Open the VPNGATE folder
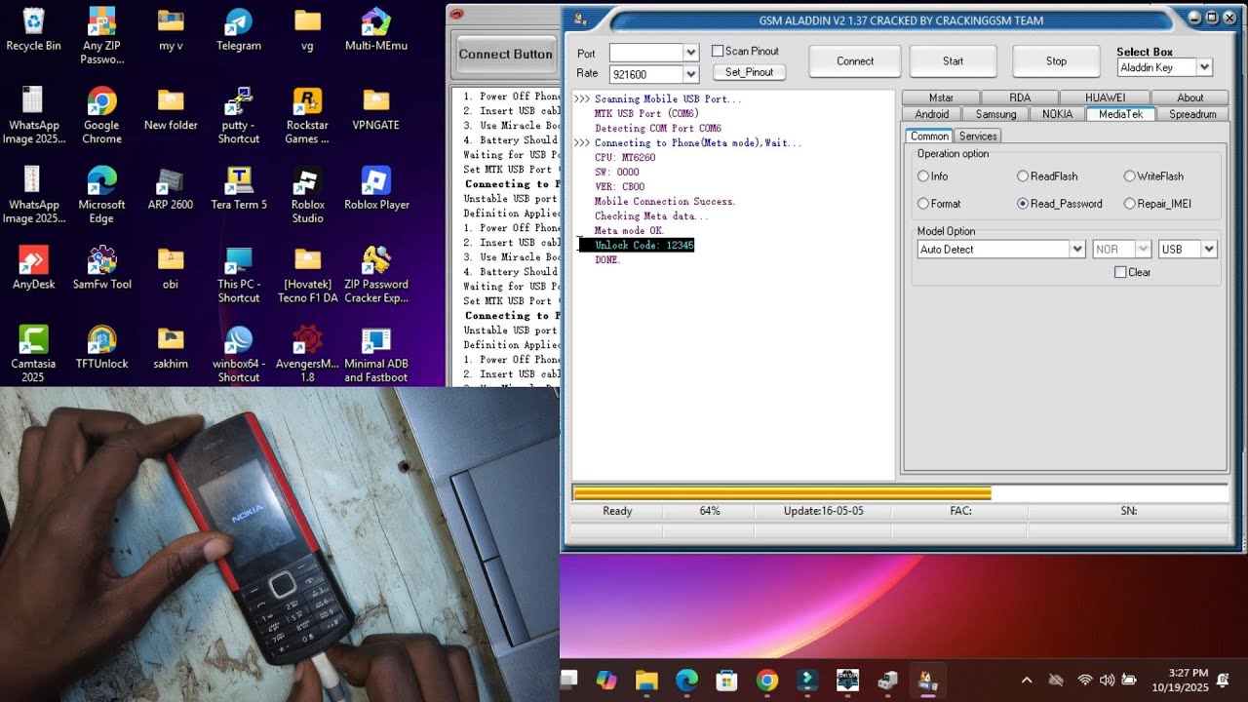 point(376,109)
